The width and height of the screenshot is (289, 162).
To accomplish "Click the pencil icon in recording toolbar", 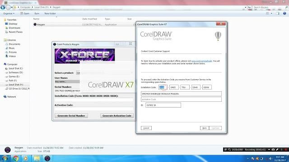I will [277, 149].
